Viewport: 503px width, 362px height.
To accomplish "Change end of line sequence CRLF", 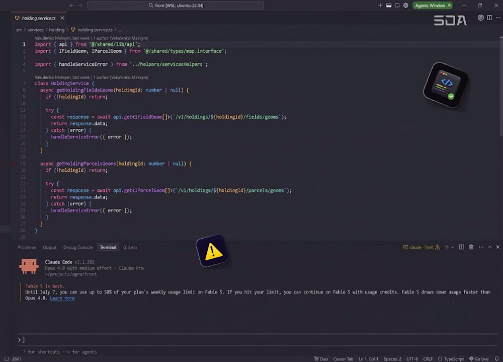I will (428, 359).
